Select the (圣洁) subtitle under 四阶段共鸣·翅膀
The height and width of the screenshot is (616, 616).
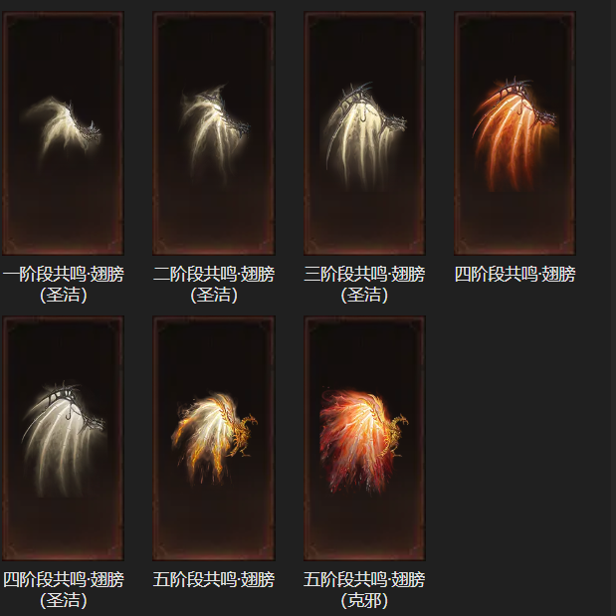click(64, 600)
